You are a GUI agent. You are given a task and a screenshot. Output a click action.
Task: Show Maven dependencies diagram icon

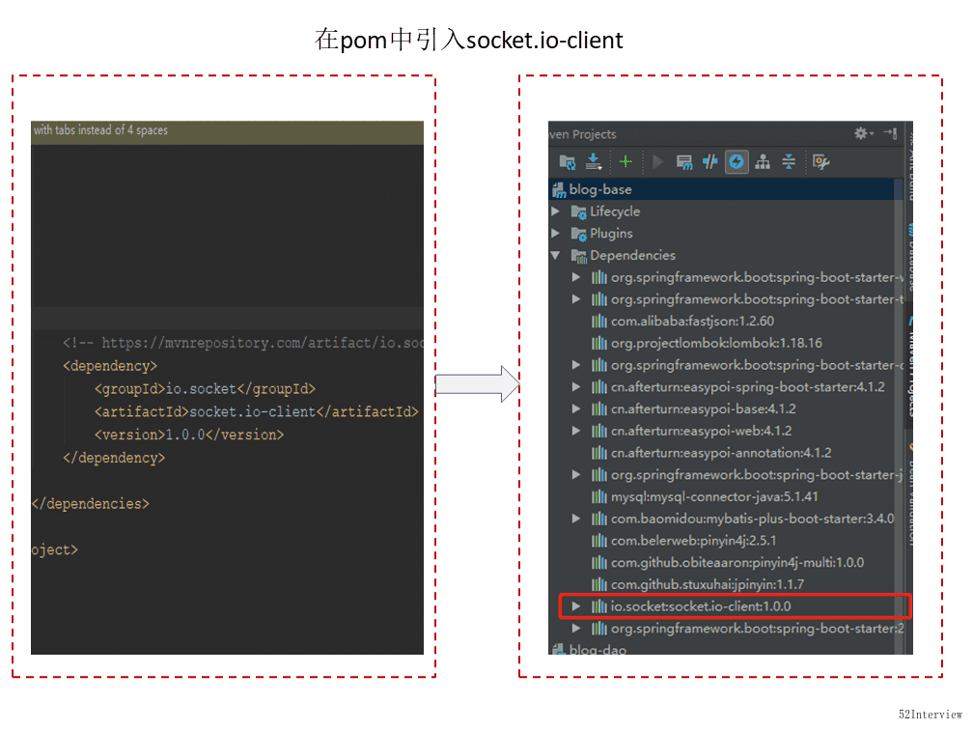click(x=763, y=162)
